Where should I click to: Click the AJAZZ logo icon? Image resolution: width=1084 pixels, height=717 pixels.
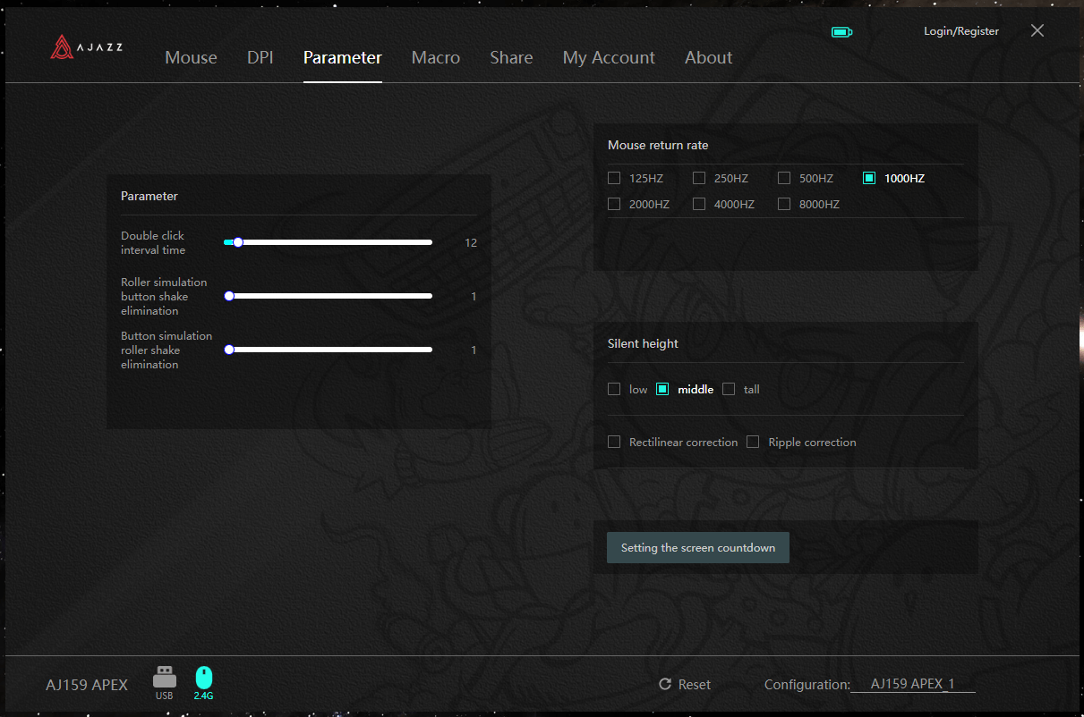coord(61,47)
